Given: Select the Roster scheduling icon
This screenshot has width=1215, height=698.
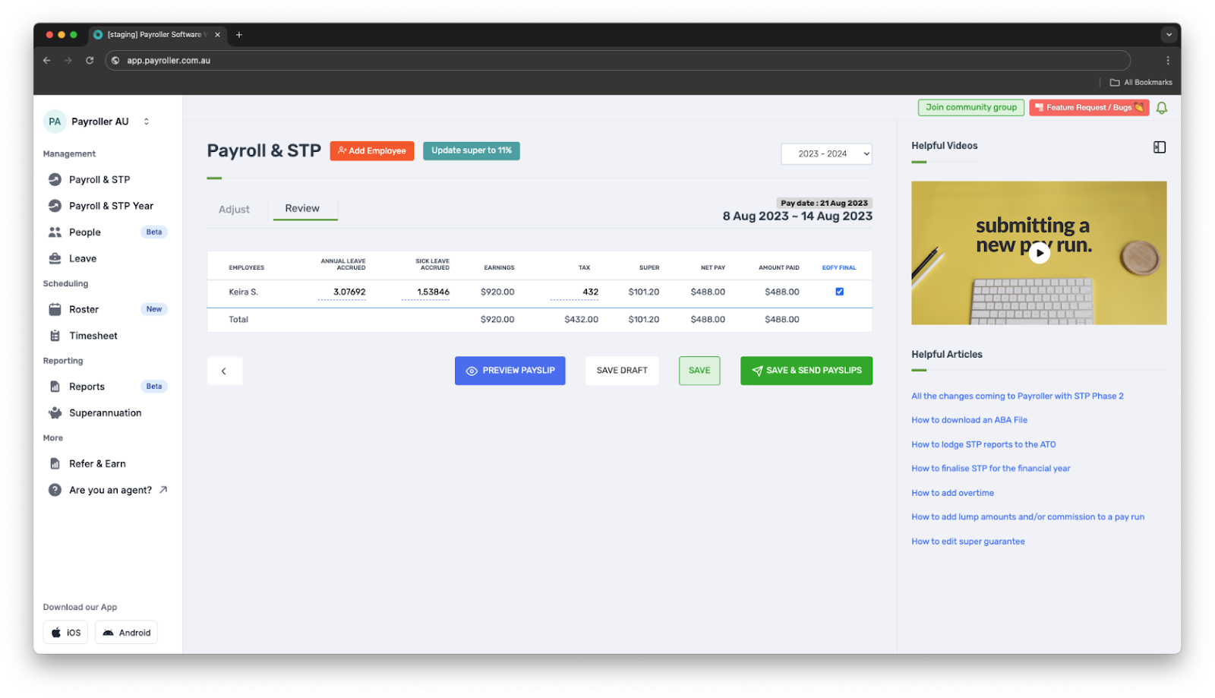Looking at the screenshot, I should point(55,309).
